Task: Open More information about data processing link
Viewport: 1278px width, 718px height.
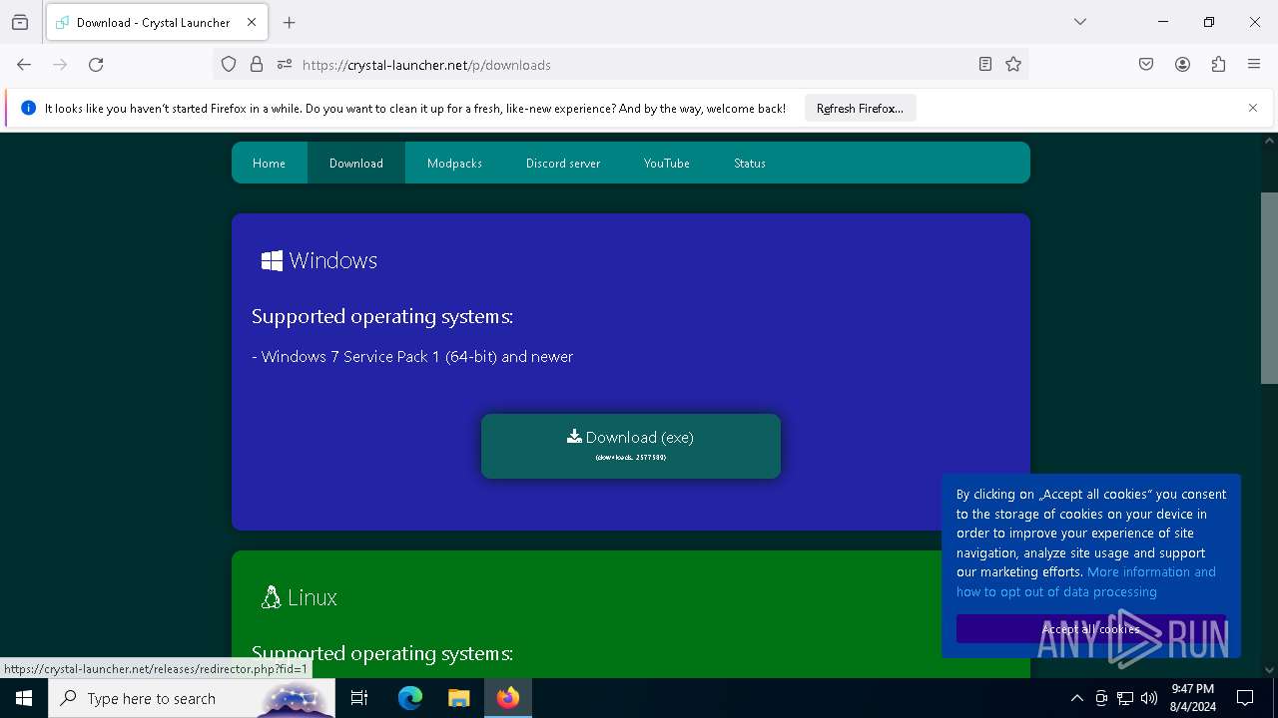Action: [1085, 581]
